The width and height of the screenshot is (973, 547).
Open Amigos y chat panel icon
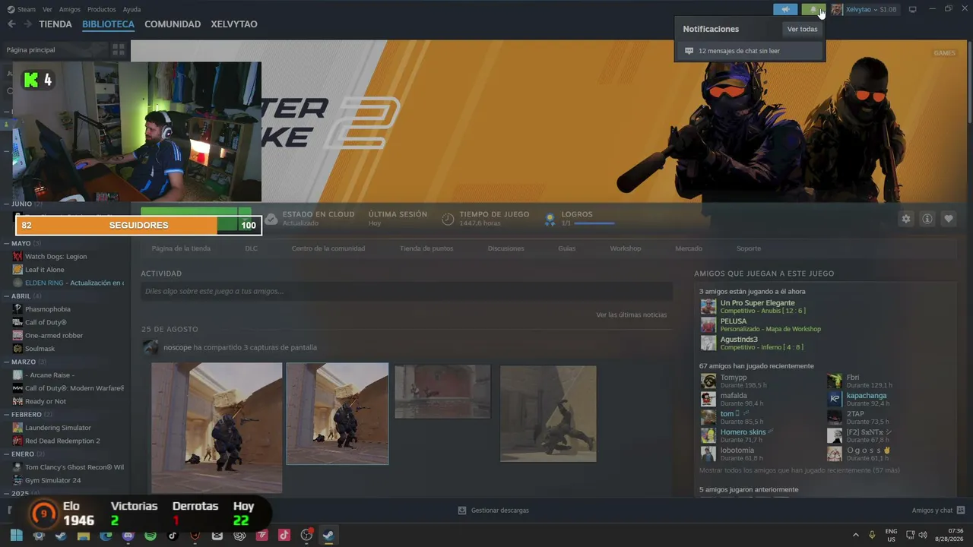961,511
